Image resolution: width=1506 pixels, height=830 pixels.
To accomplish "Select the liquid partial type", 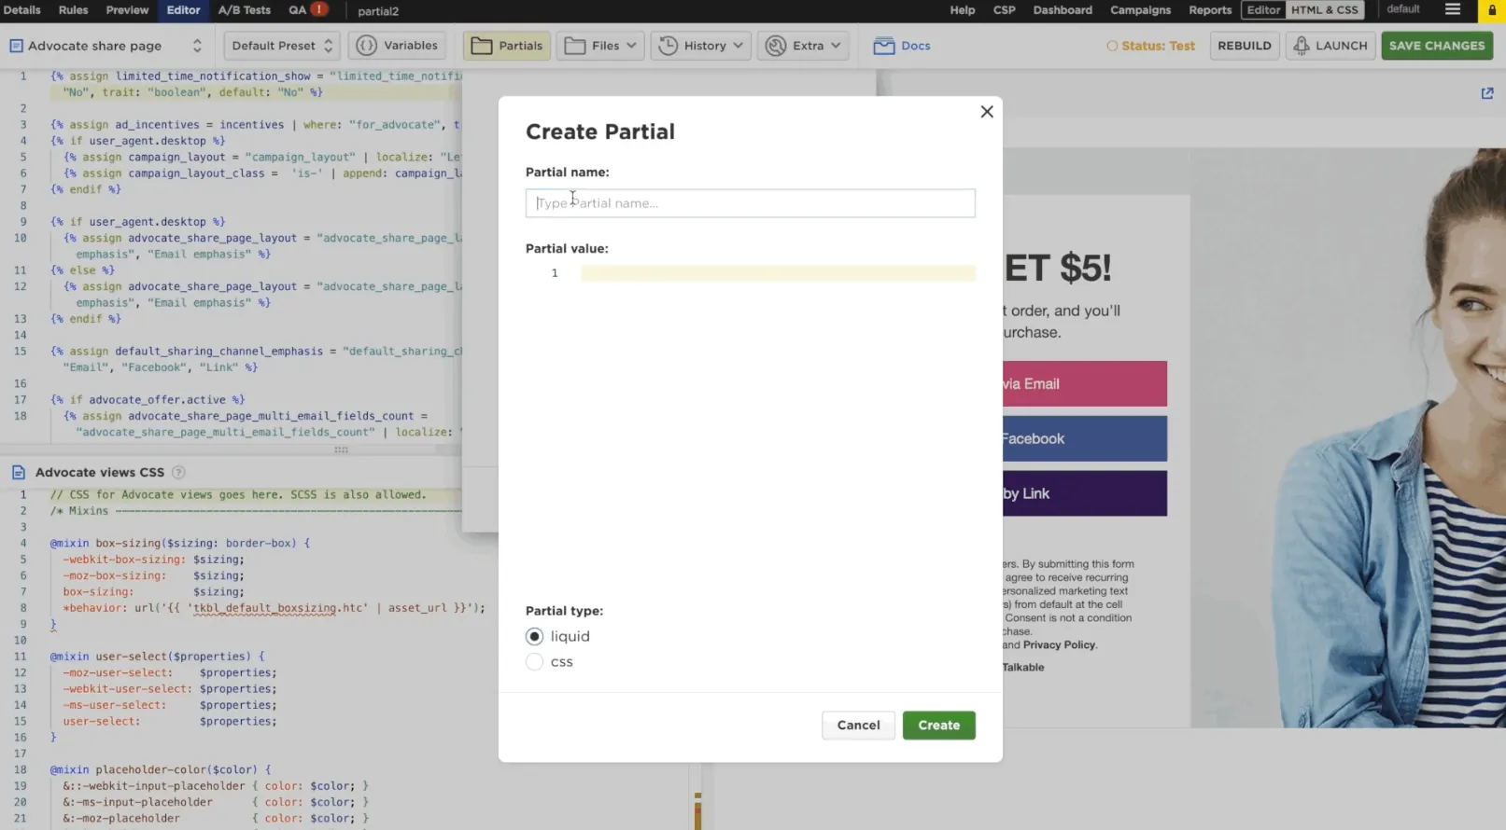I will pyautogui.click(x=534, y=637).
